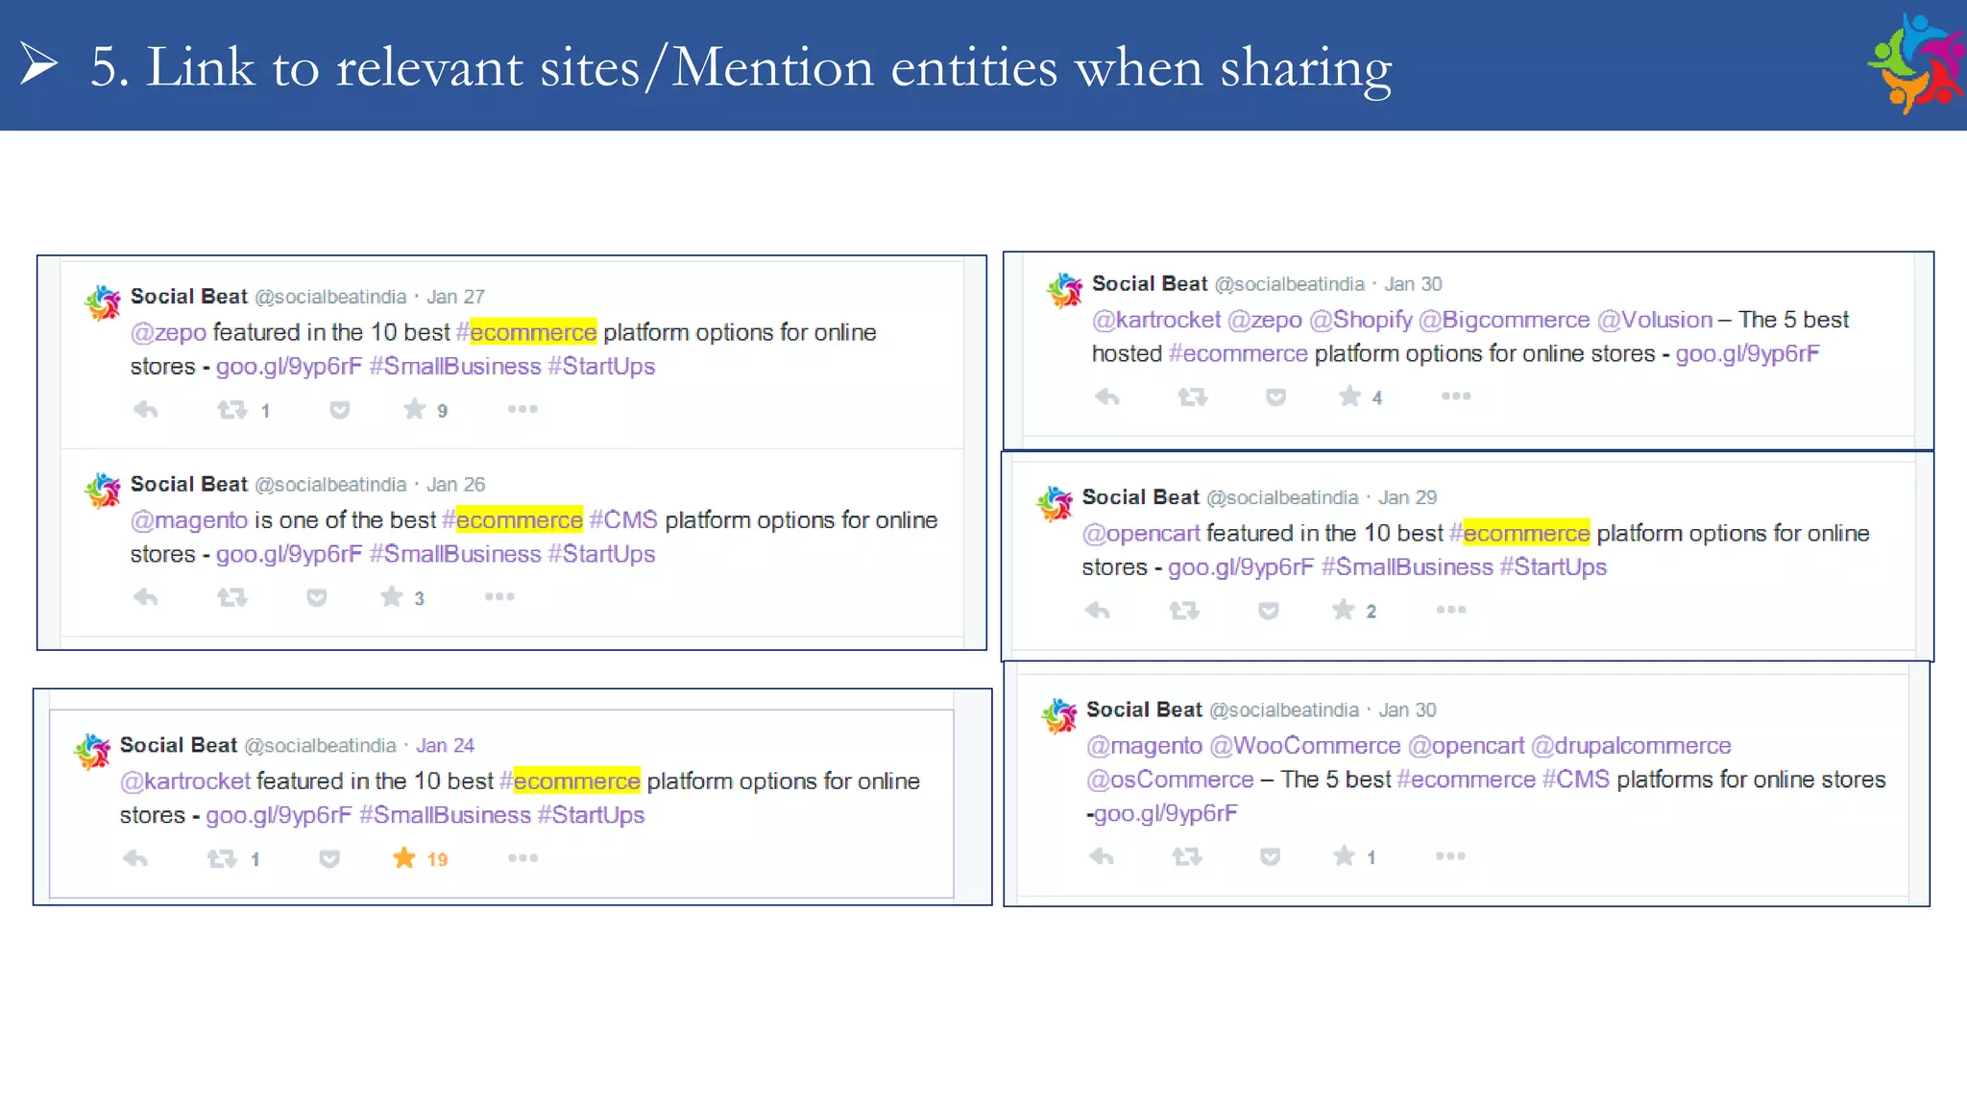Reply to the Jan 29 @opencart tweet
1967x1106 pixels.
pos(1098,611)
